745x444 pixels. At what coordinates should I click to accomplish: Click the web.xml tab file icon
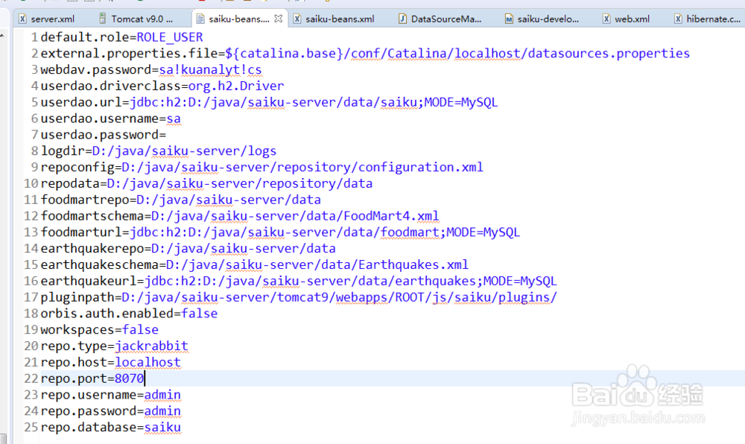[606, 19]
